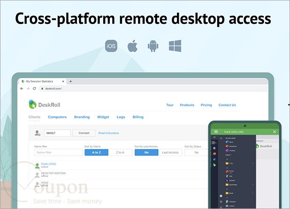Image resolution: width=290 pixels, height=209 pixels.
Task: Click the browser forward arrow
Action: click(x=28, y=89)
